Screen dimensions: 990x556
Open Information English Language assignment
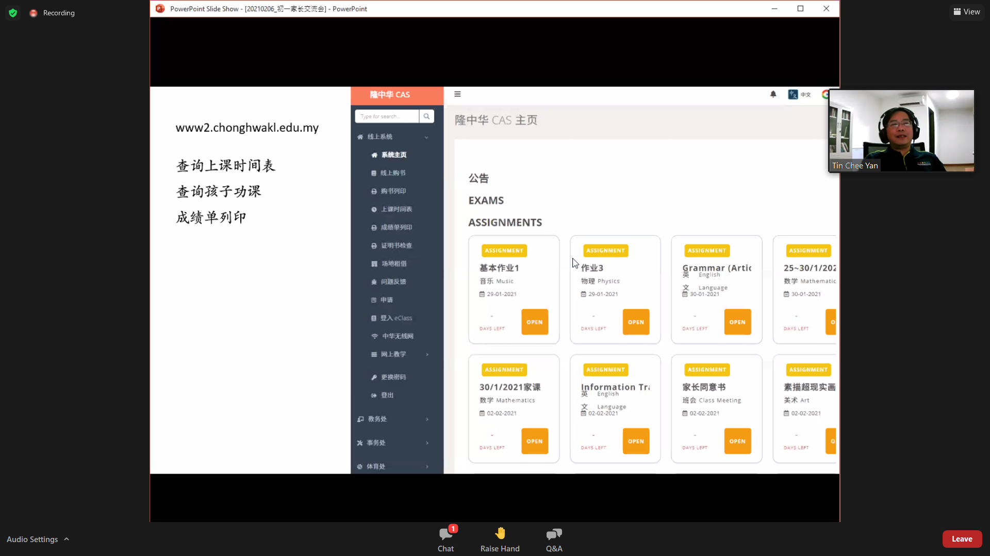[636, 441]
